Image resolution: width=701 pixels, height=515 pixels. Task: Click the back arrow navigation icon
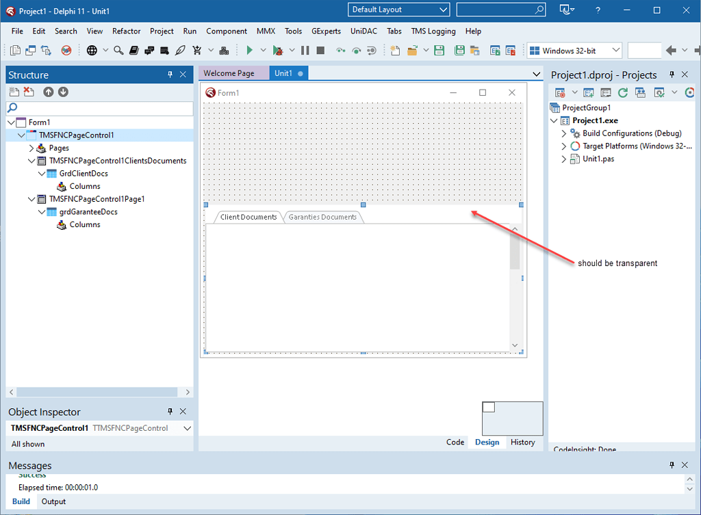coord(671,51)
